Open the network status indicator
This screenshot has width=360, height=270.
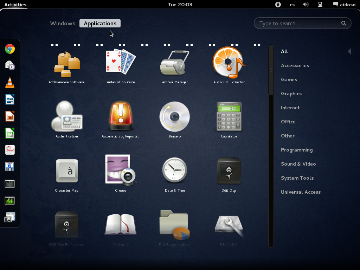point(320,5)
